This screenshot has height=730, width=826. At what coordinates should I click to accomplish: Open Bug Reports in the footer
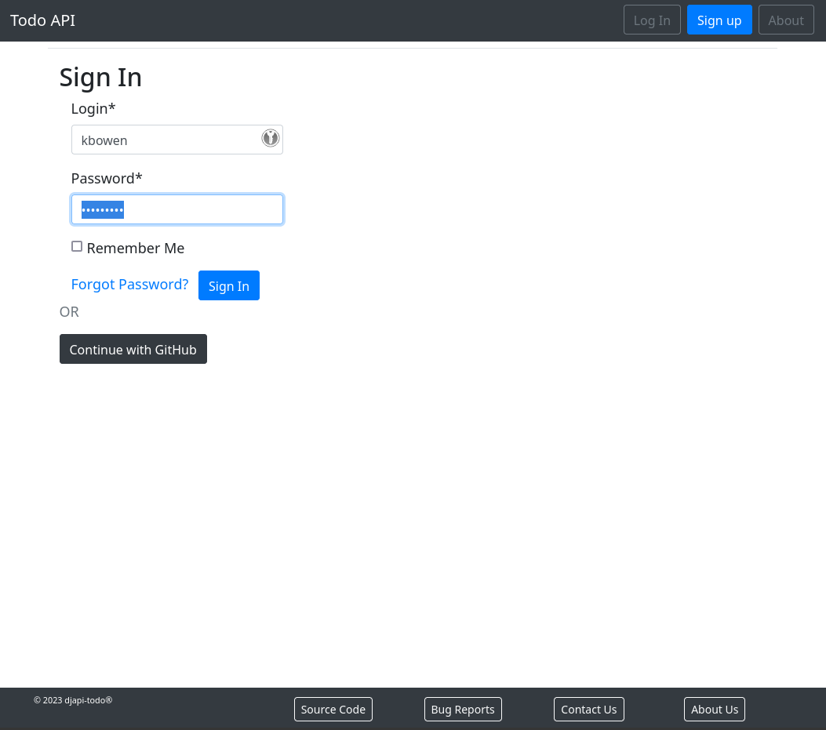[463, 709]
